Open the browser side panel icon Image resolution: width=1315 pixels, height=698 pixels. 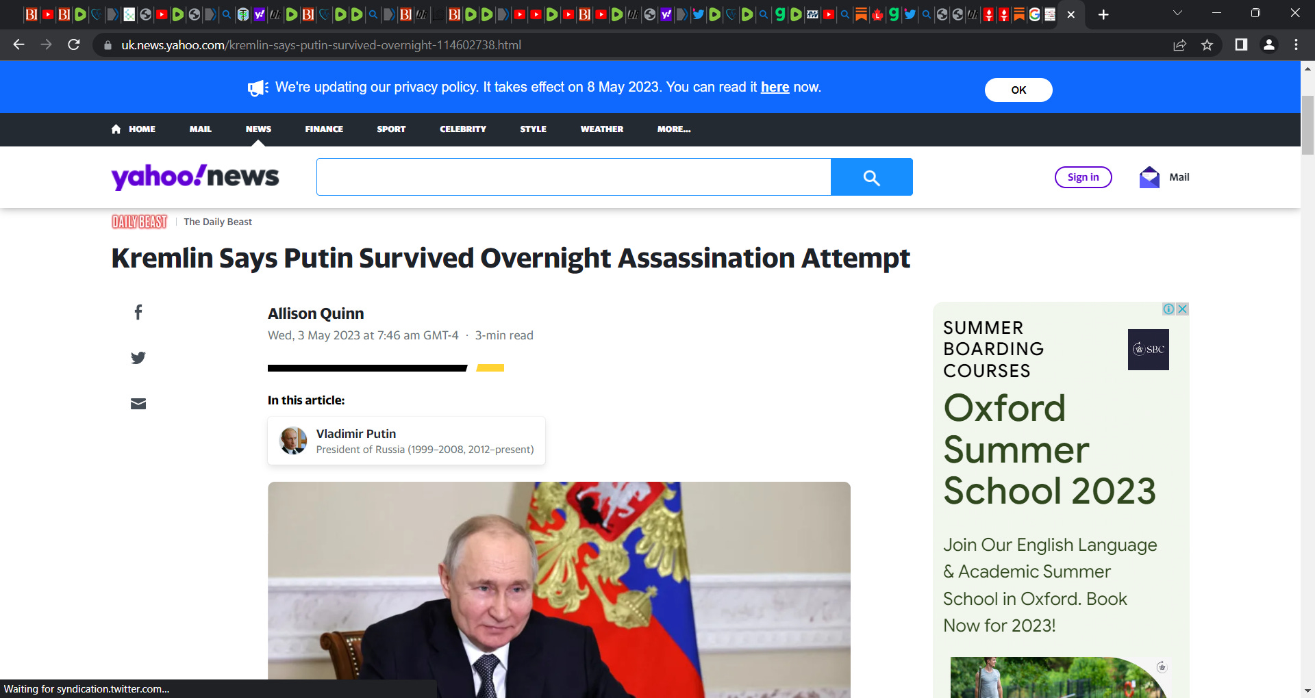click(1240, 44)
